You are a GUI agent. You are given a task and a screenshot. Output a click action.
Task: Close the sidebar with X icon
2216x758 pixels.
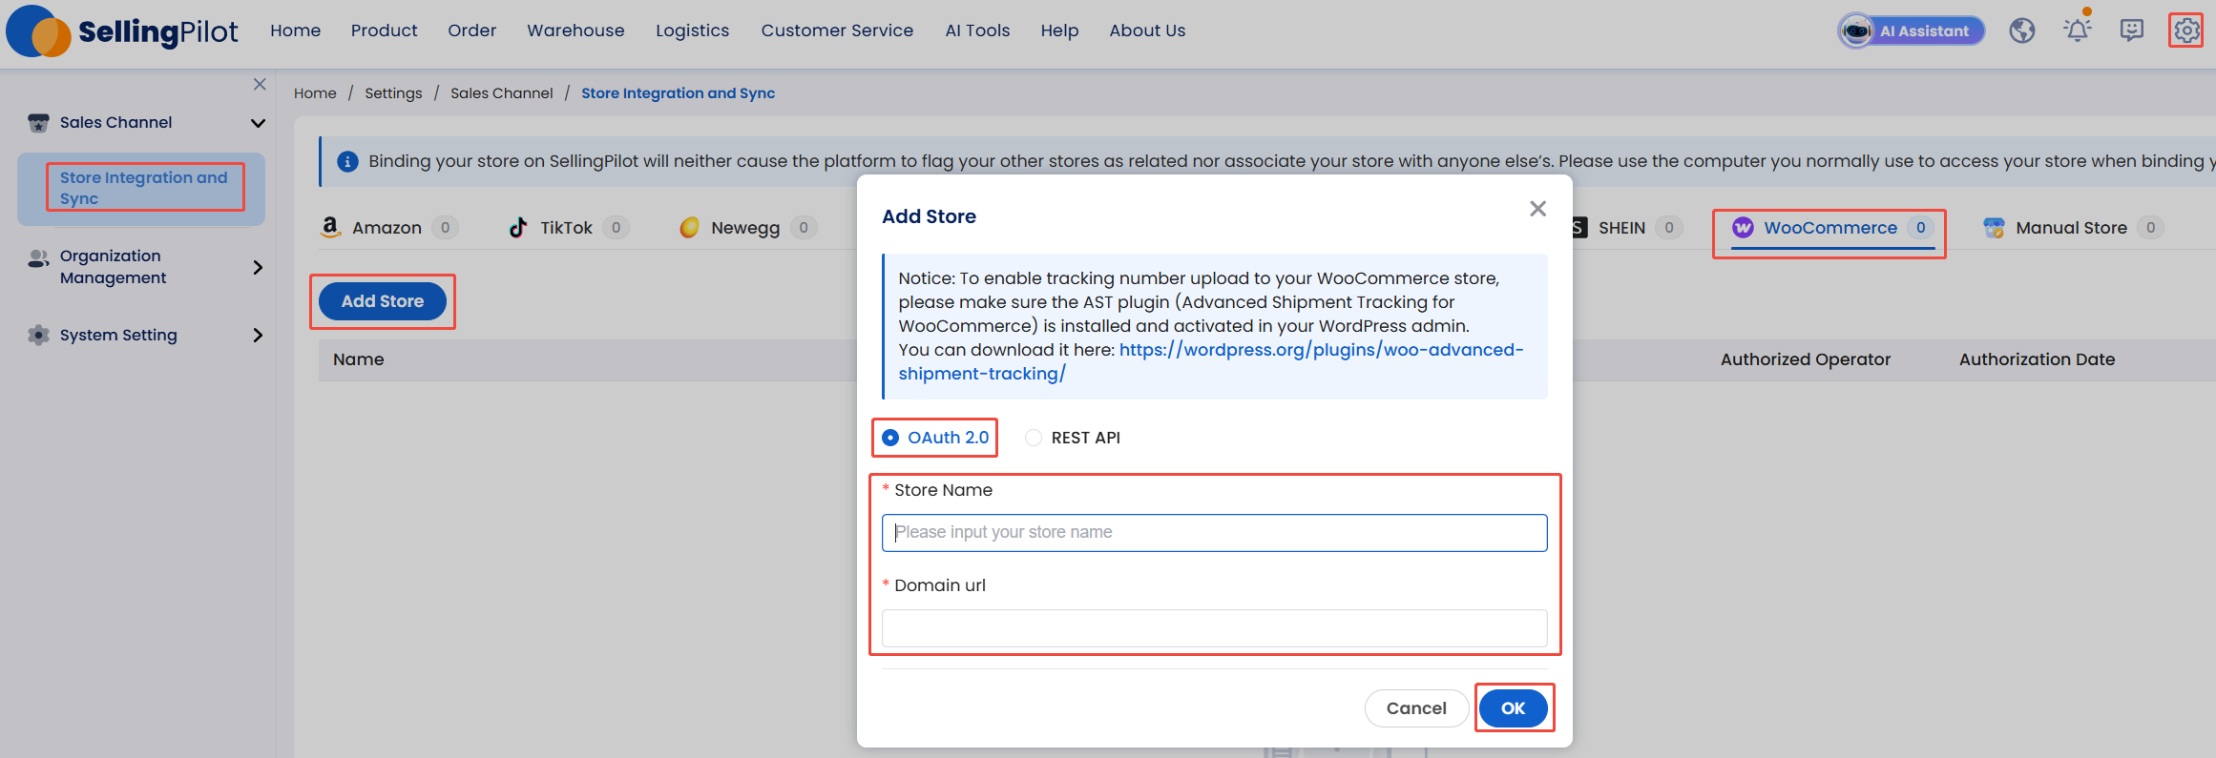pos(260,84)
